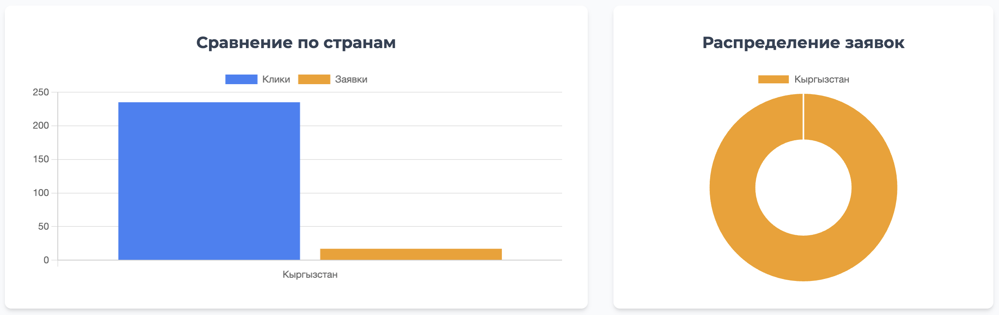This screenshot has width=999, height=315.
Task: Click the 0 y-axis tick label
Action: 46,260
